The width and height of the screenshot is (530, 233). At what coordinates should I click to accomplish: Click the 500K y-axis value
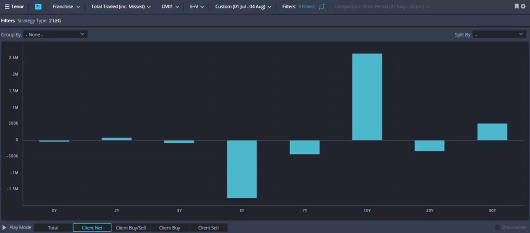14,123
